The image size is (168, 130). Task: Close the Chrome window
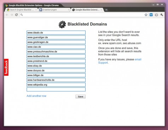[162, 5]
